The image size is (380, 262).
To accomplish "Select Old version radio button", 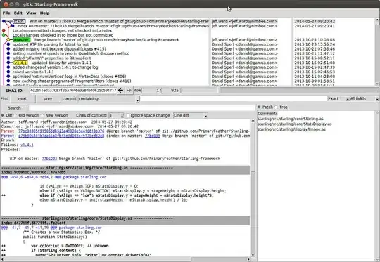I will pyautogui.click(x=15, y=115).
